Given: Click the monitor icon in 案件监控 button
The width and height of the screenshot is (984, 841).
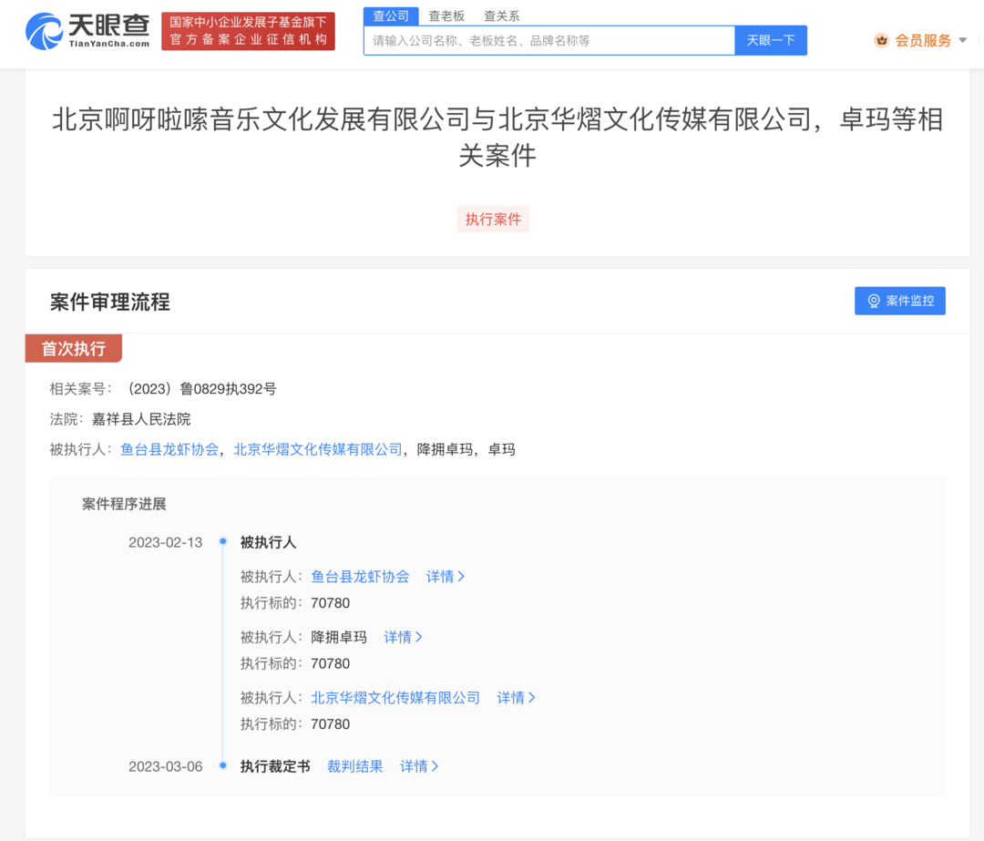Looking at the screenshot, I should click(874, 302).
